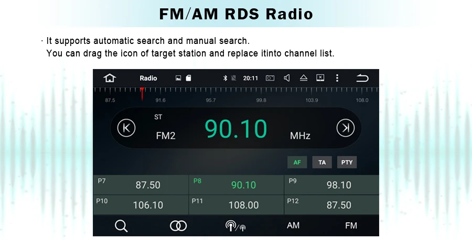This screenshot has height=240, width=472.
Task: Click the FM/AM RDS Radio heading
Action: 236,14
